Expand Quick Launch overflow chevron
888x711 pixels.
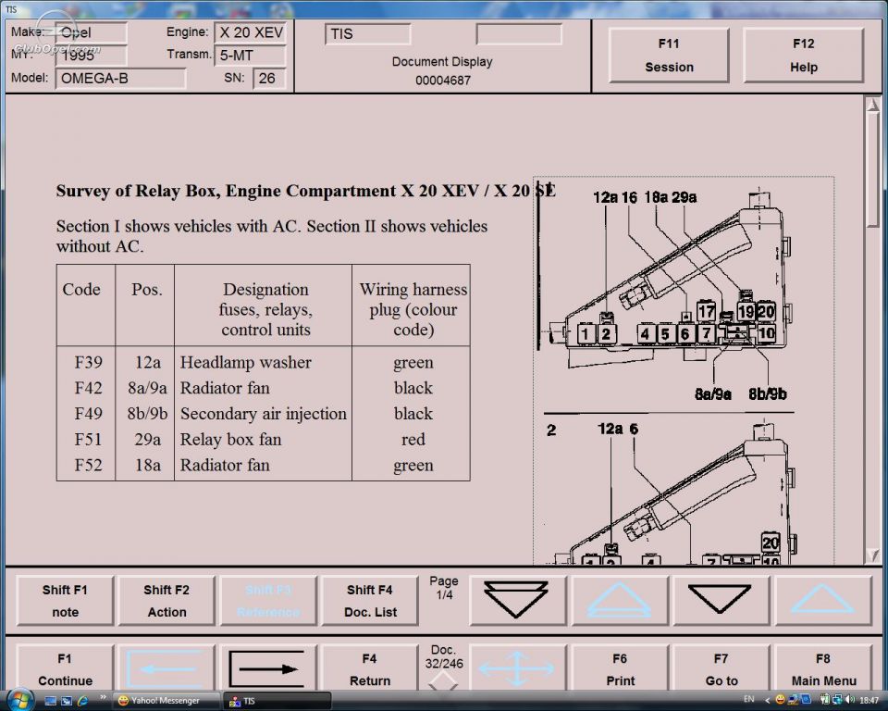[103, 697]
